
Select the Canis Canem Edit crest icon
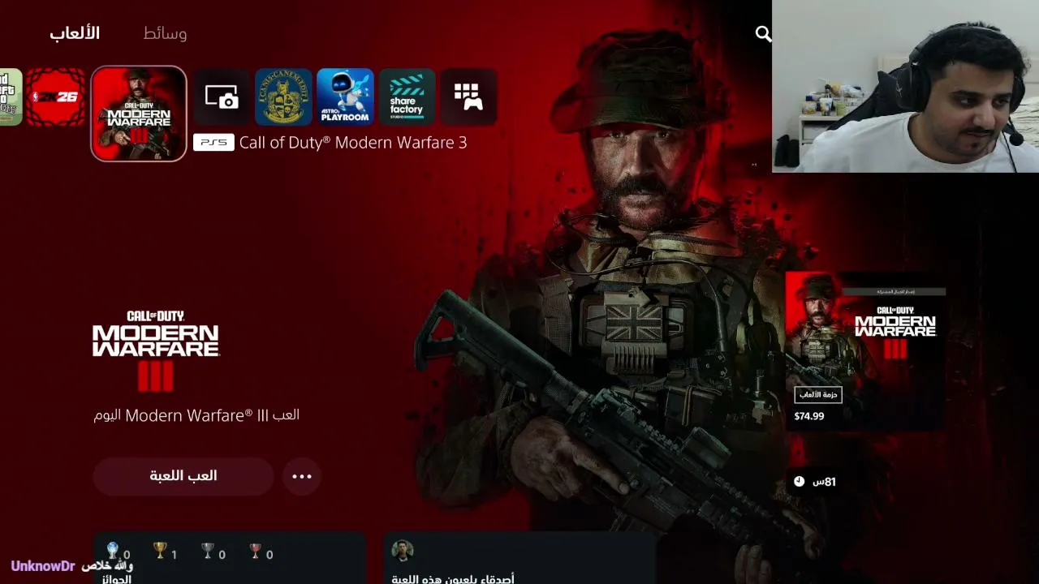[283, 97]
